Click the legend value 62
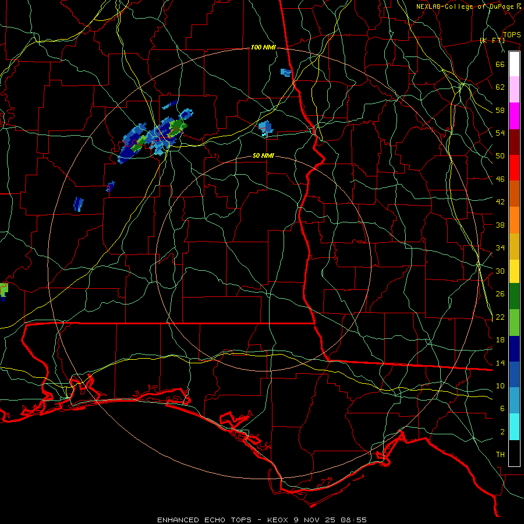This screenshot has width=524, height=524. point(500,87)
